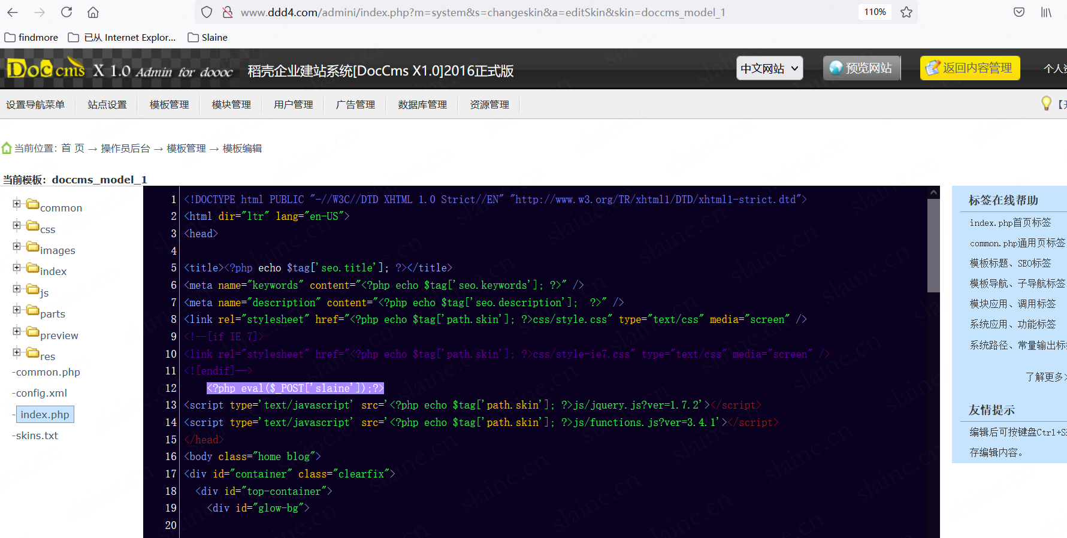1067x538 pixels.
Task: Open the 资源管理 menu
Action: point(489,104)
